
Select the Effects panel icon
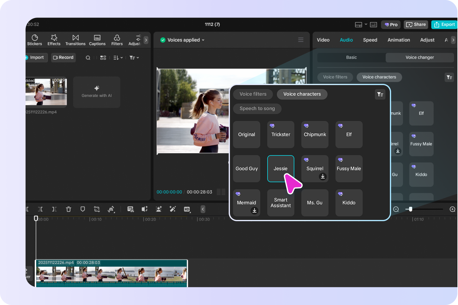(x=54, y=40)
